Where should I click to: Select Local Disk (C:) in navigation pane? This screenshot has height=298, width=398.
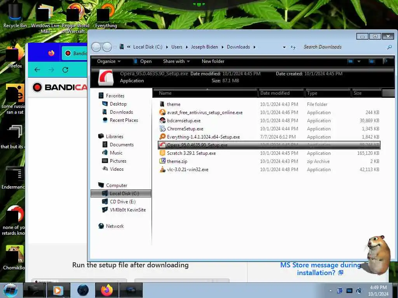click(x=121, y=193)
